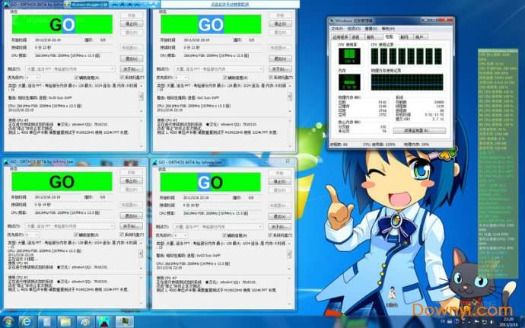Viewport: 525px width, 328px height.
Task: Click the Action Center flag tray icon
Action: click(477, 322)
